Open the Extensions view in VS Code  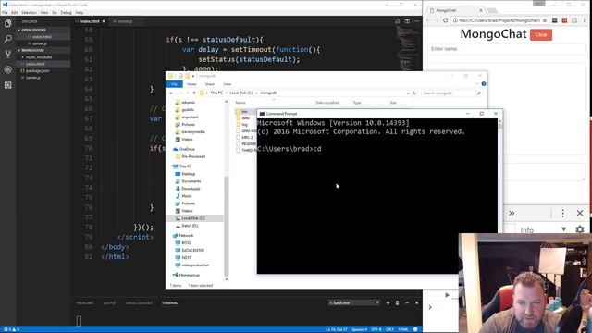point(8,85)
